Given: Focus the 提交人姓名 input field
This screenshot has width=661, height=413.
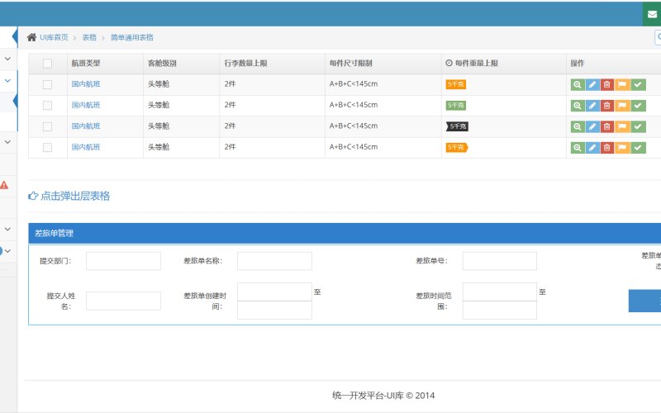Looking at the screenshot, I should pos(123,301).
